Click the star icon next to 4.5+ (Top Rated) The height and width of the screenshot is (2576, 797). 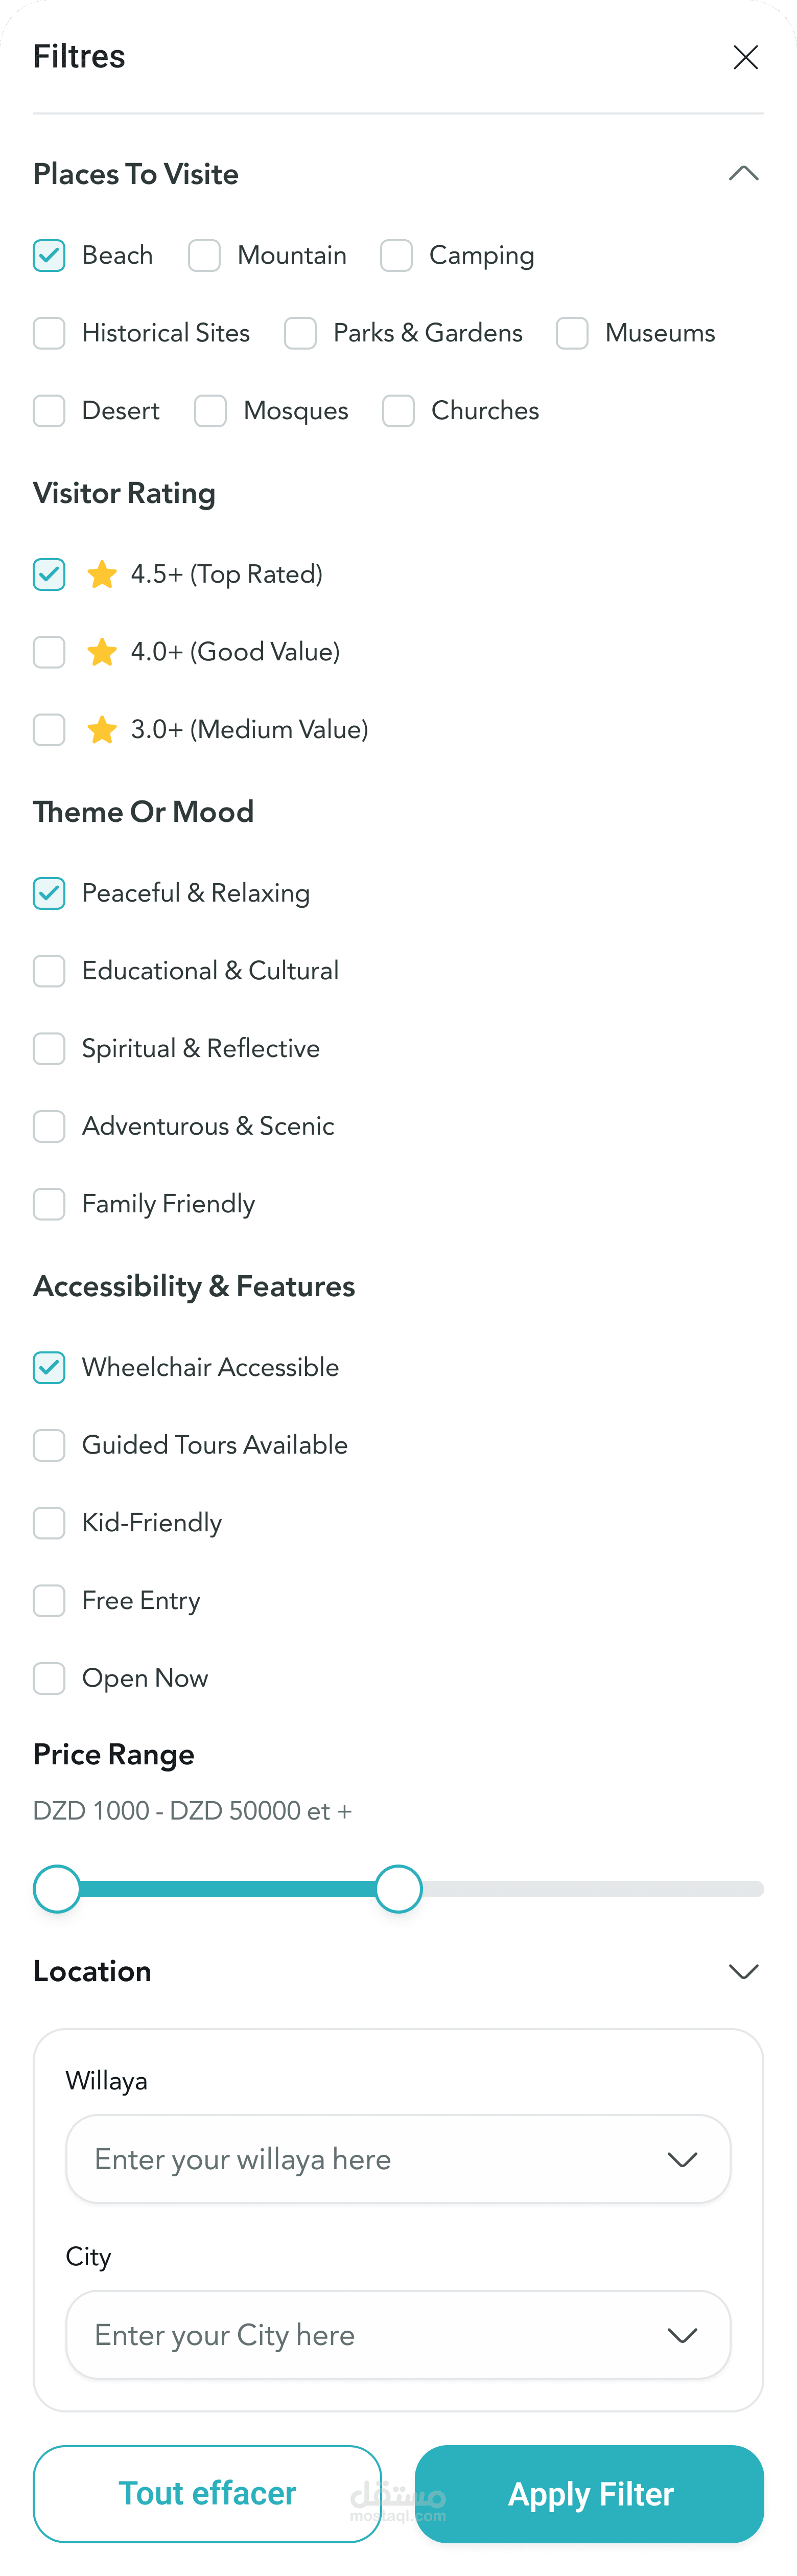(102, 574)
